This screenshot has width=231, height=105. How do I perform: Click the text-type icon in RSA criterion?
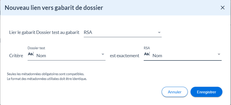(147, 54)
